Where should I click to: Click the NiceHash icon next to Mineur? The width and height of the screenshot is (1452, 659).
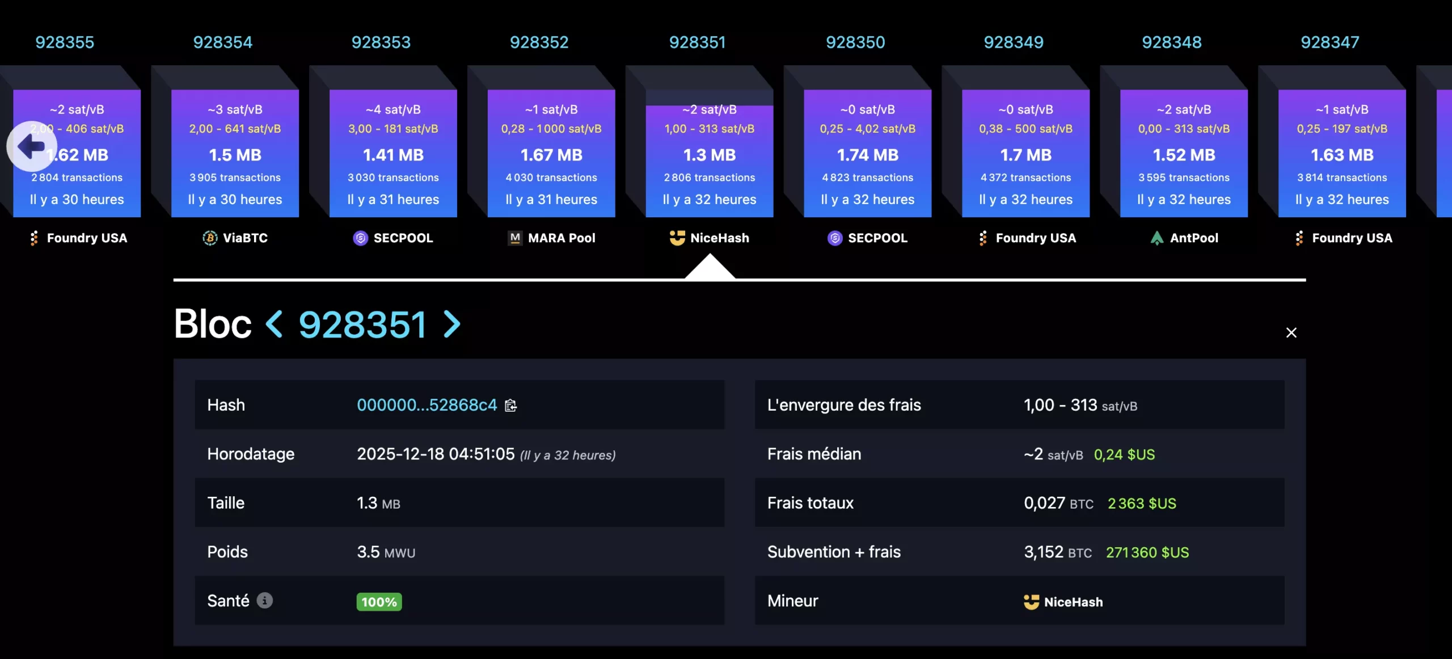pyautogui.click(x=1033, y=601)
